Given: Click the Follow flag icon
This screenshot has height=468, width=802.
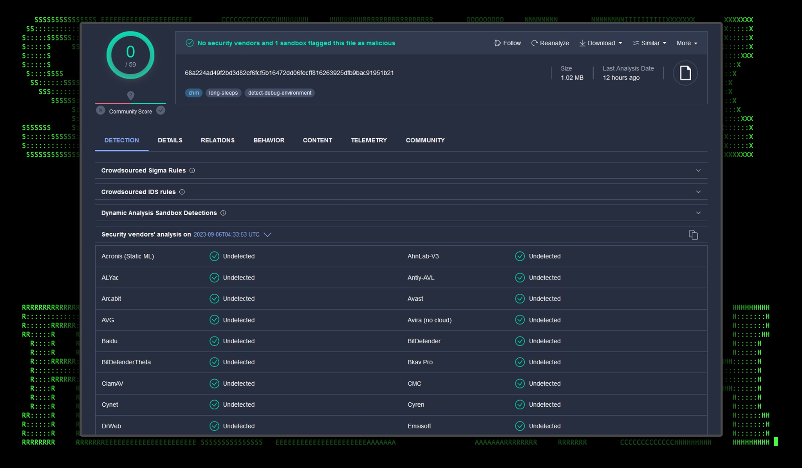Looking at the screenshot, I should point(497,43).
